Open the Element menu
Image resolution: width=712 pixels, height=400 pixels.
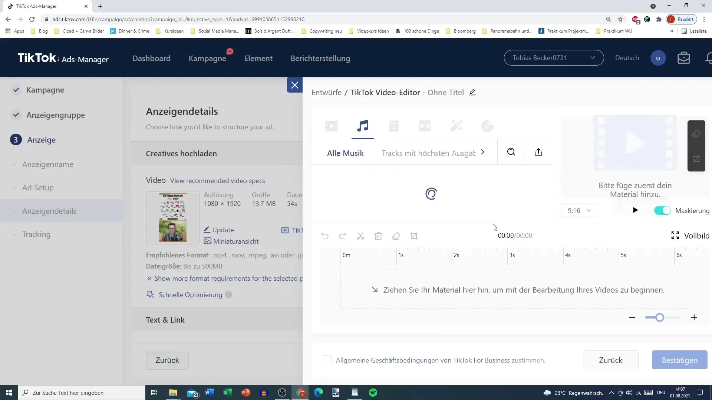click(x=258, y=58)
